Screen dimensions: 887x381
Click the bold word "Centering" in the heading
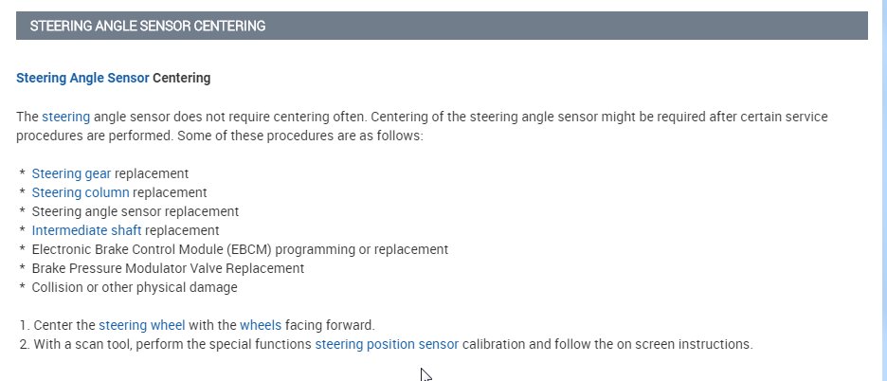[182, 78]
